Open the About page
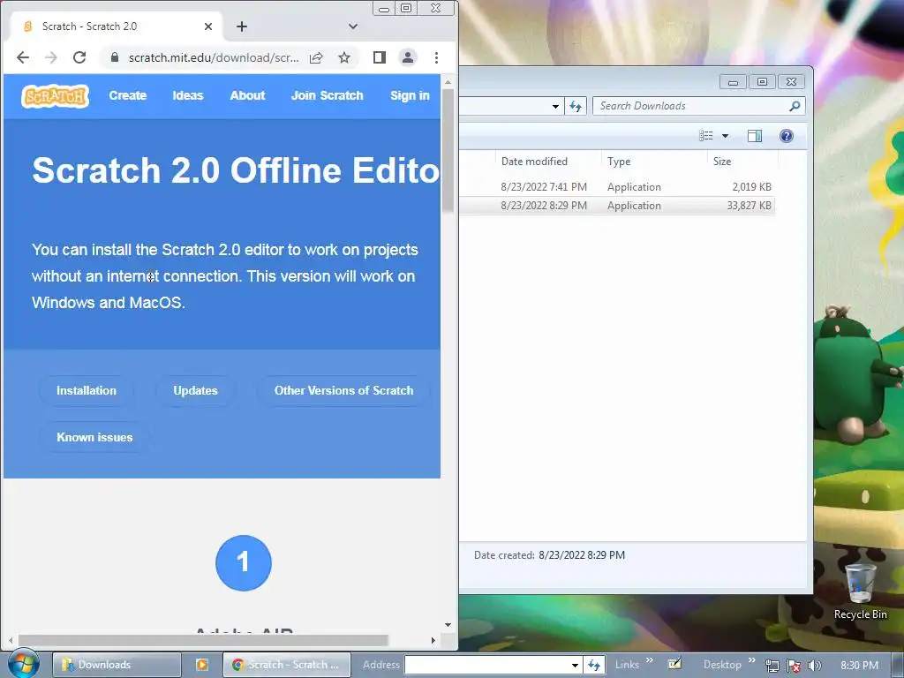The height and width of the screenshot is (678, 904). coord(247,95)
